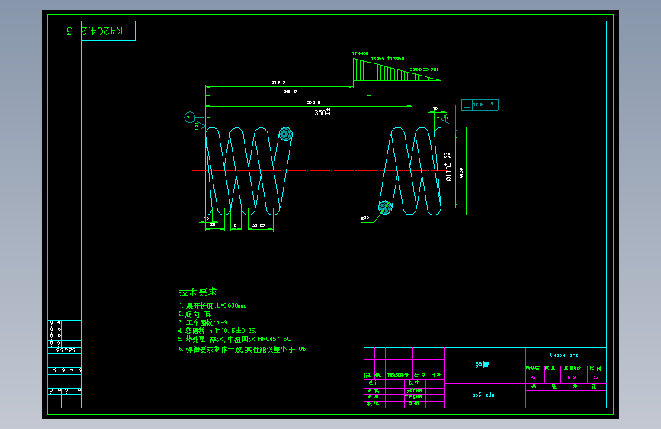The image size is (661, 429).
Task: Select note 2 旋向: 右
Action: tap(195, 314)
